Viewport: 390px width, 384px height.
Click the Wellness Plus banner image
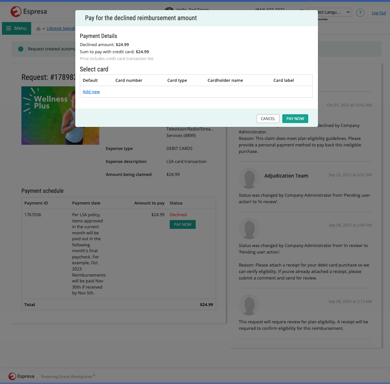pyautogui.click(x=60, y=116)
